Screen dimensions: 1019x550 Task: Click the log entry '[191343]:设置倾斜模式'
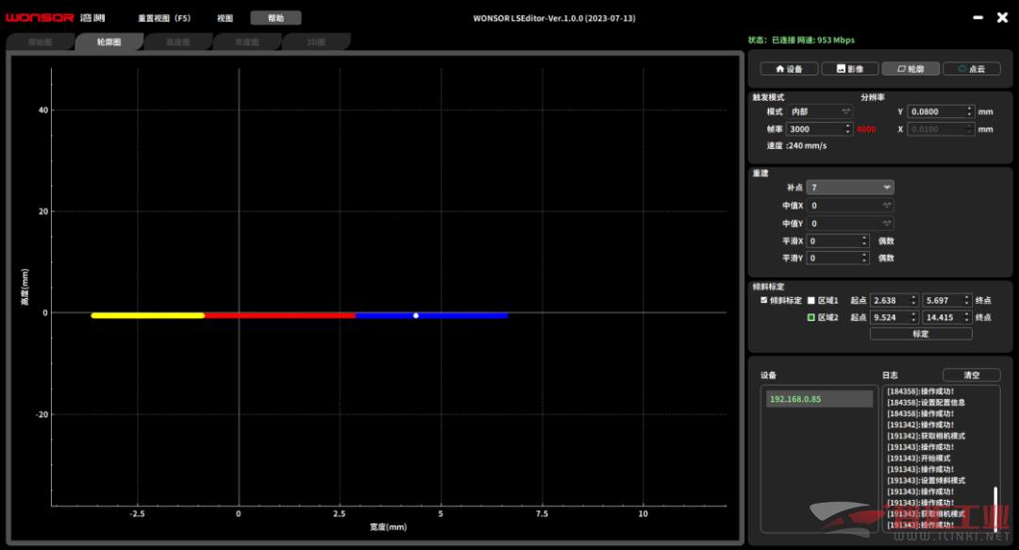(927, 480)
